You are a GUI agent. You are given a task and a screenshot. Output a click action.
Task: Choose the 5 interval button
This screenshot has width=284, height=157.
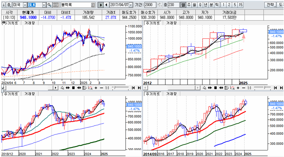(x=235, y=5)
